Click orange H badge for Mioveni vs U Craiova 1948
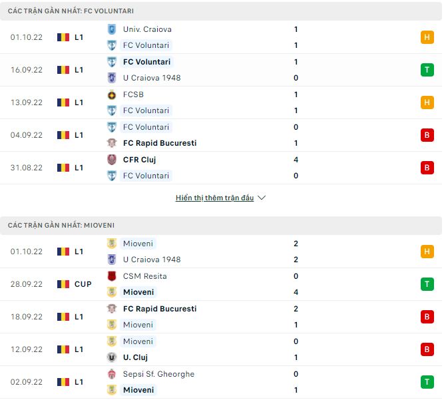The image size is (448, 400). (427, 252)
